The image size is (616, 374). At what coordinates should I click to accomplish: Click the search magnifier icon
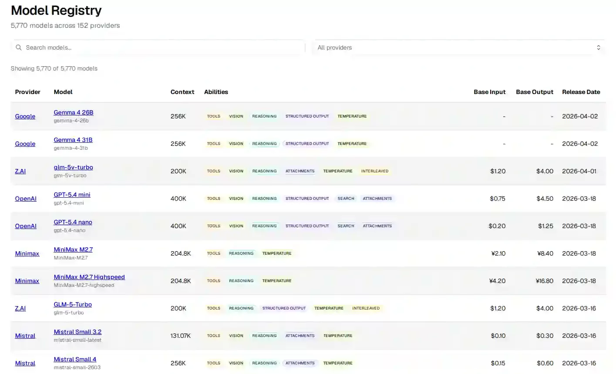point(19,47)
